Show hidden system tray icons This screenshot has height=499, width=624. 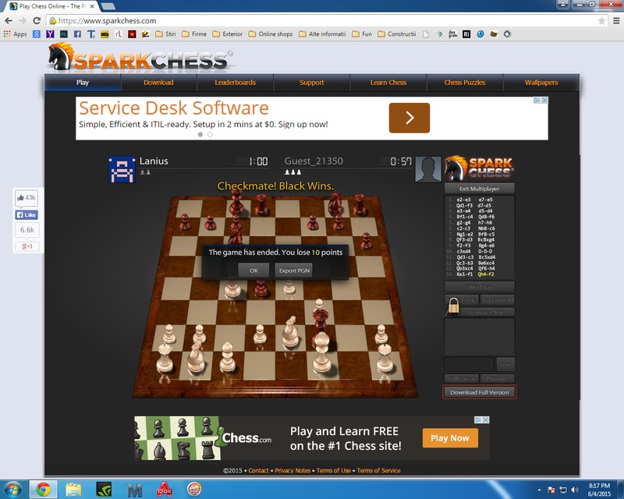[539, 490]
